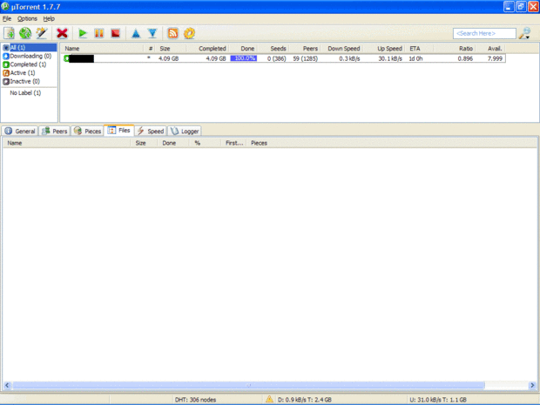Click the Search Here input field
The height and width of the screenshot is (405, 540).
[x=484, y=33]
